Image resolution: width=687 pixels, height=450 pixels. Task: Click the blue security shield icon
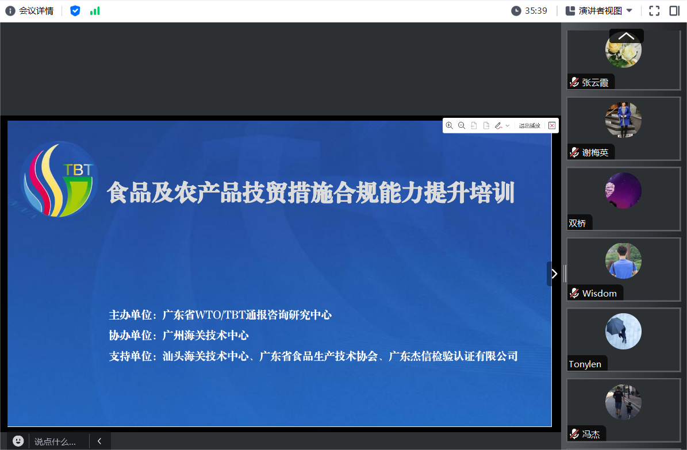click(x=75, y=11)
